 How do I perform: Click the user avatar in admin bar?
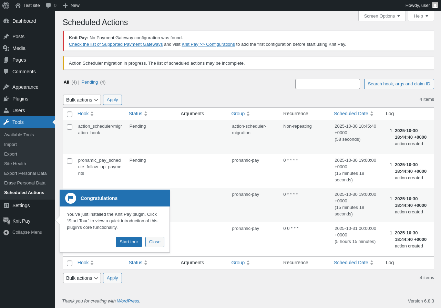point(435,6)
